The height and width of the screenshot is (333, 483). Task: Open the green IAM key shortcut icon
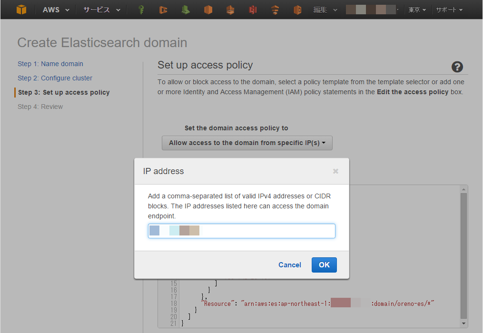141,10
